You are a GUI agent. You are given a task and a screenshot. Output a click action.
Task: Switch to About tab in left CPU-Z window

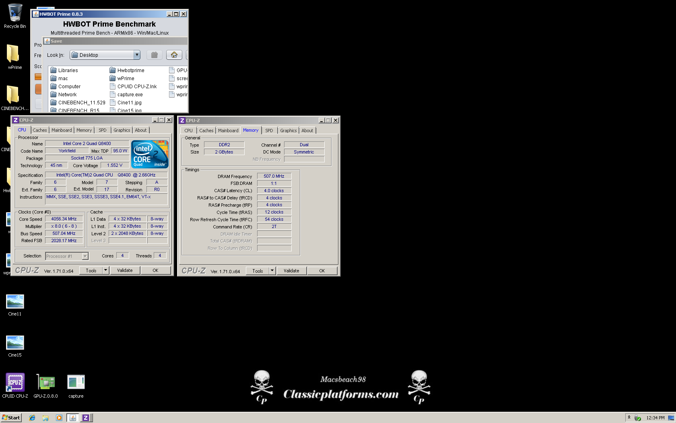click(x=141, y=130)
